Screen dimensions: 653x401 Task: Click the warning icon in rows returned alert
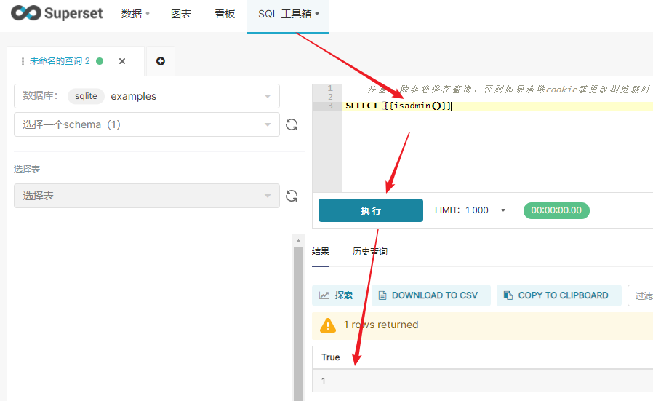click(329, 325)
